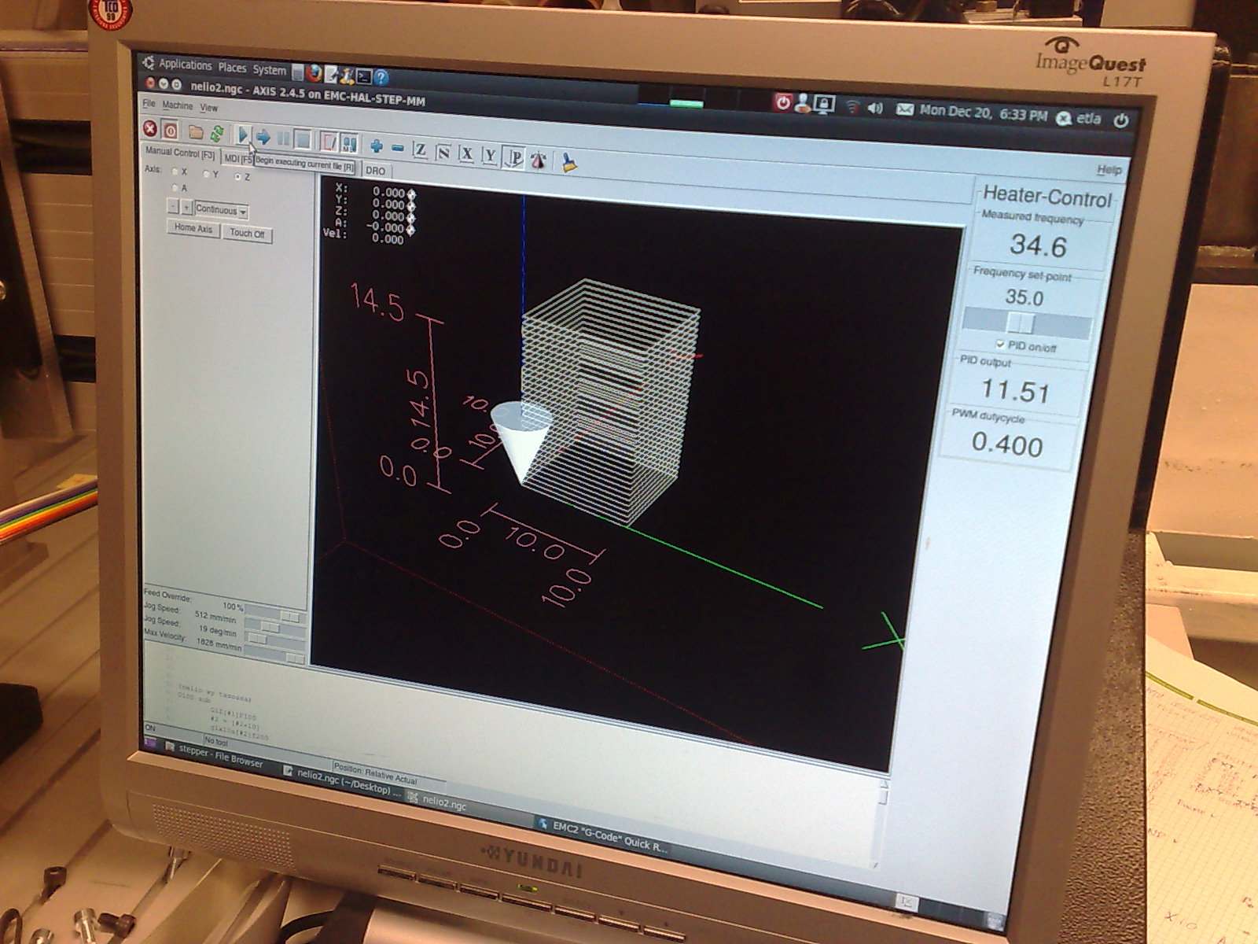Screen dimensions: 1258x944
Task: Click the jog plus button
Action: point(186,208)
